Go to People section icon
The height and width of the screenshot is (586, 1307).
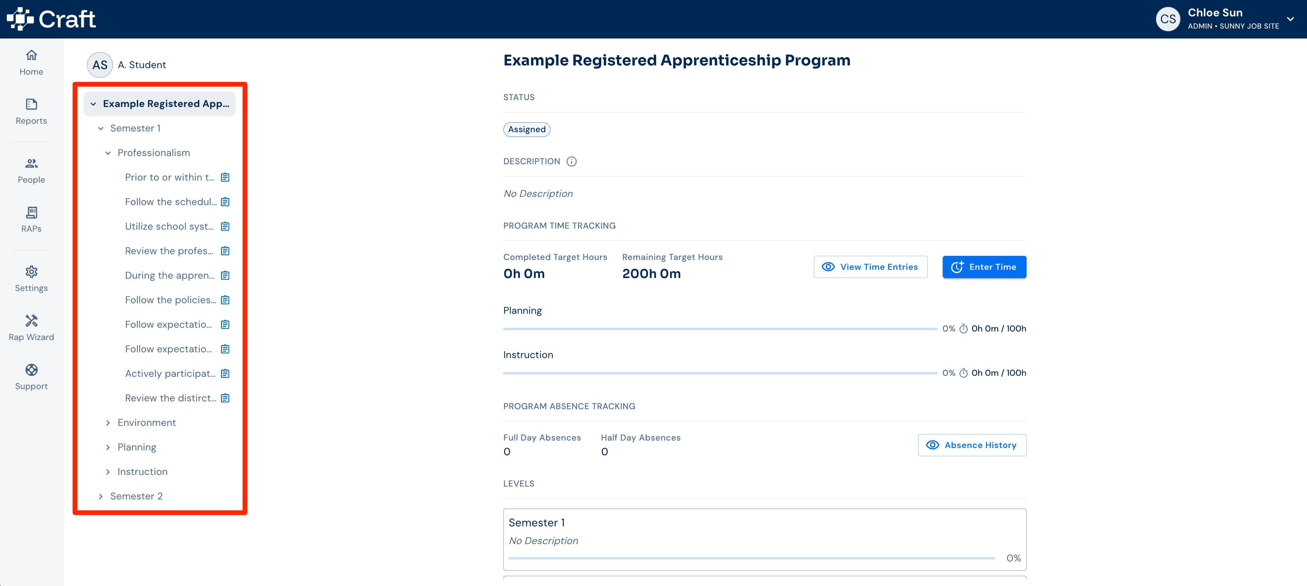point(31,163)
